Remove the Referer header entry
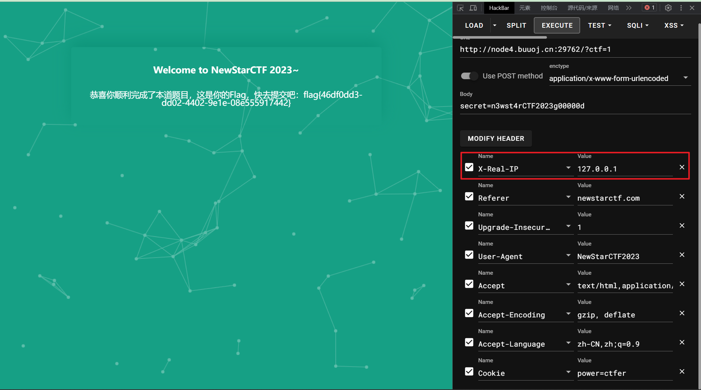Screen dimensions: 701x390 (682, 196)
